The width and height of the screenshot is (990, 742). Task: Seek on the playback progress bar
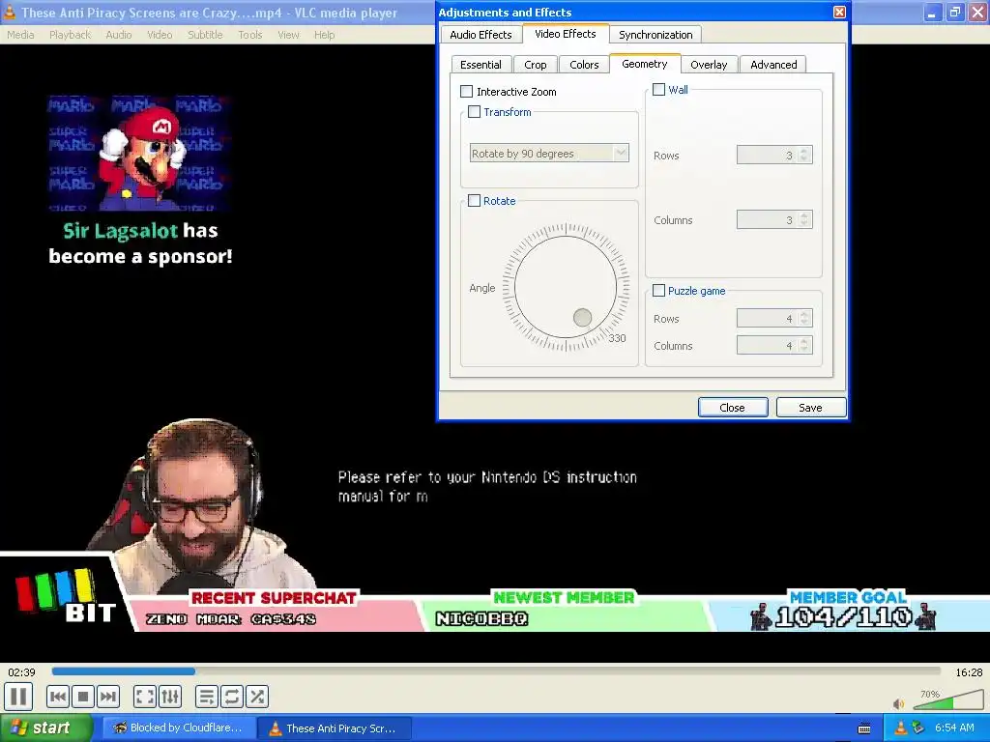pos(496,671)
